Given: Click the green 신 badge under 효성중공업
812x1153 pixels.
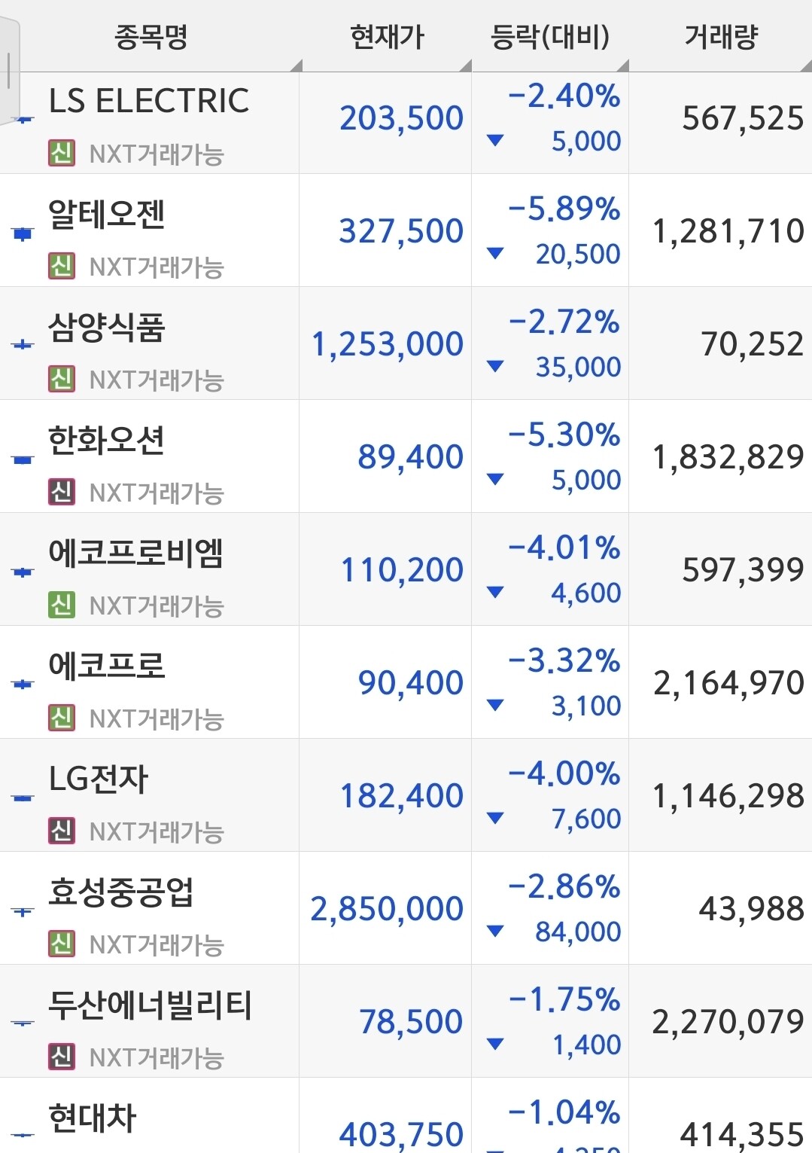Looking at the screenshot, I should coord(62,944).
